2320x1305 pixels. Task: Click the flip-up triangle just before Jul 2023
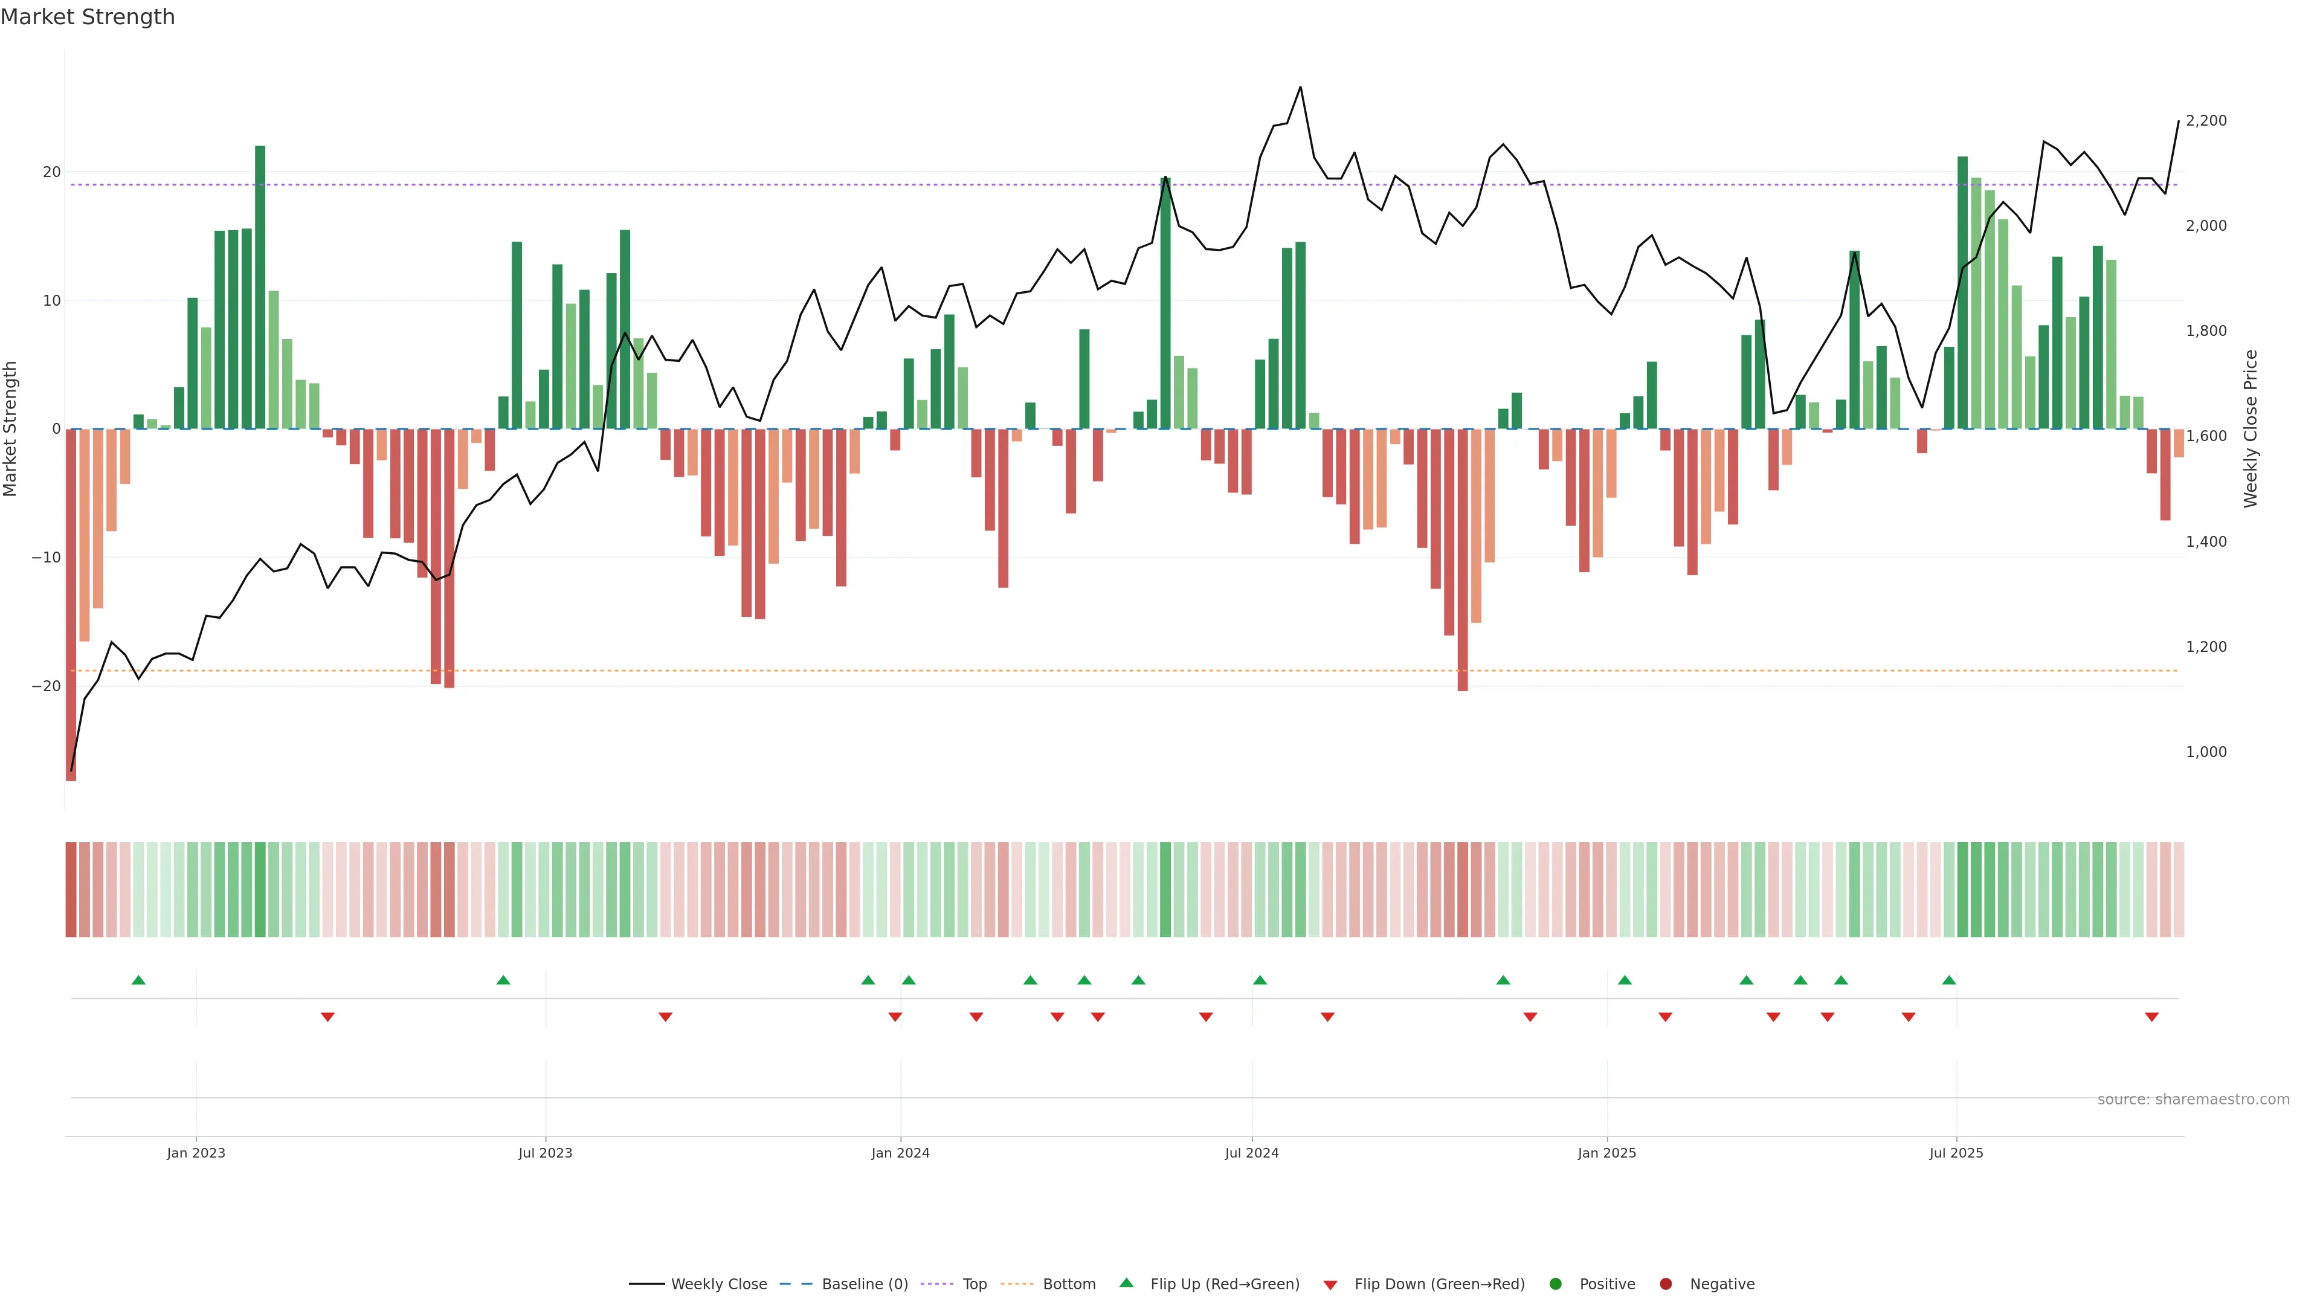tap(503, 980)
